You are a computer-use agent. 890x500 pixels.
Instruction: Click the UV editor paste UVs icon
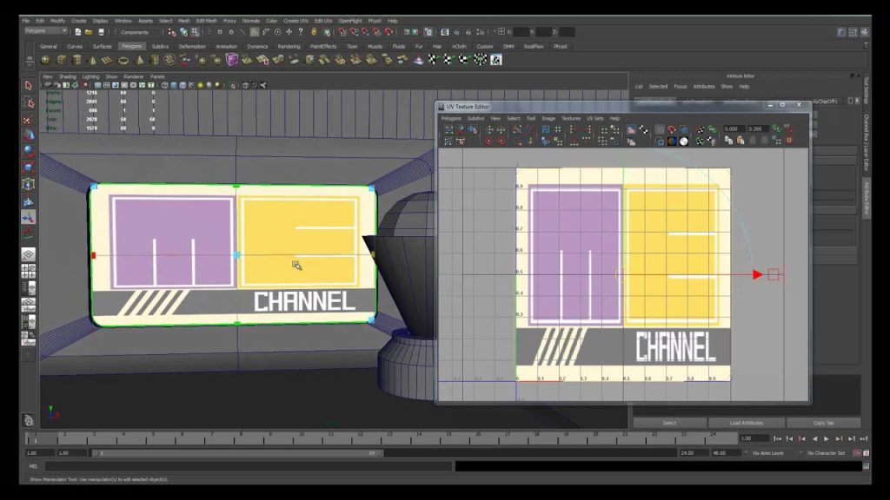point(741,141)
